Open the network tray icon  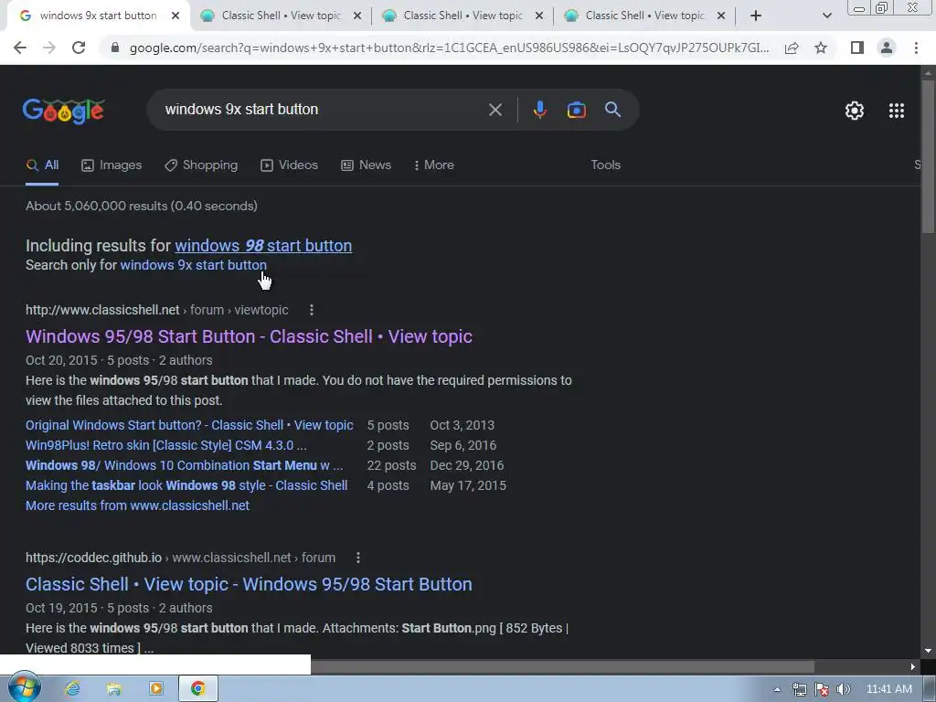tap(799, 689)
